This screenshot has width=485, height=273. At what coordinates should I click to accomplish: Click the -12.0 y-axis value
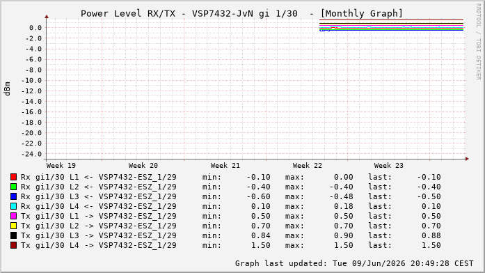tap(31, 91)
